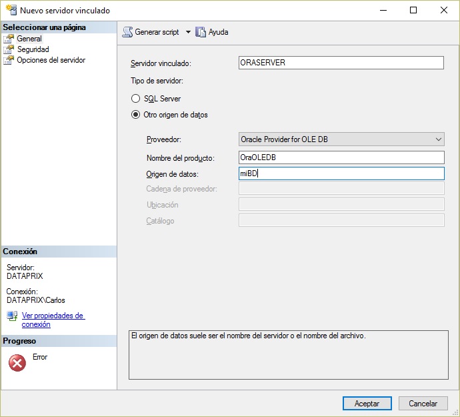Open the Generar script dropdown arrow
The width and height of the screenshot is (460, 417).
pos(188,32)
